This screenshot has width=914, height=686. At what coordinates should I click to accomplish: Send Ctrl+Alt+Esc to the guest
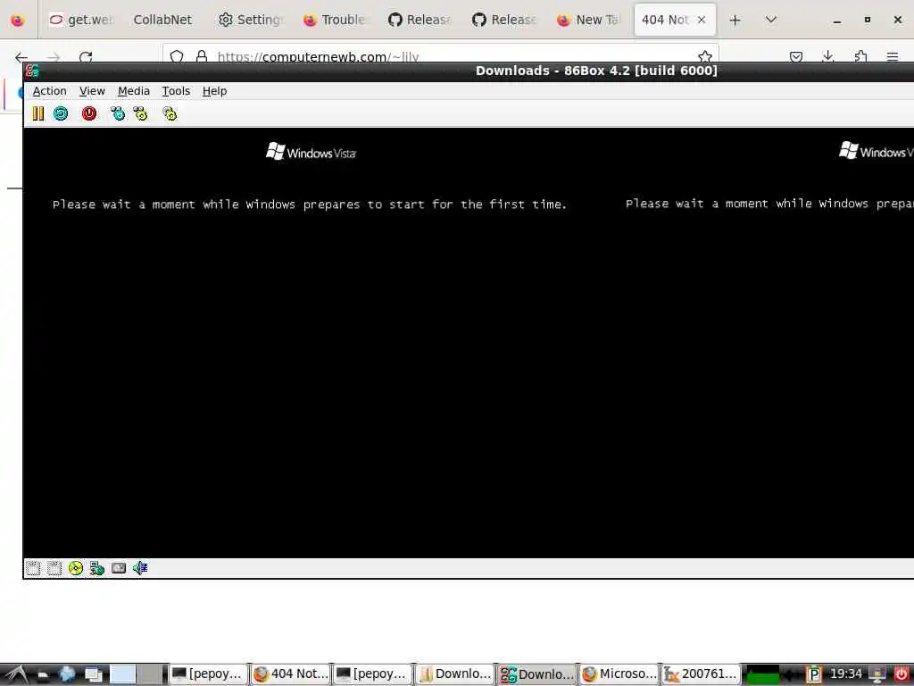[x=140, y=113]
